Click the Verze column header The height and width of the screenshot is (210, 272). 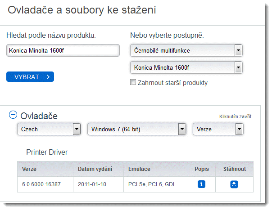click(x=29, y=169)
